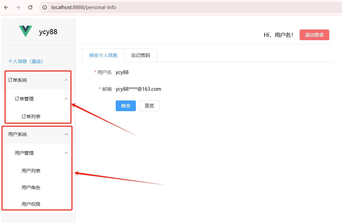Collapse the 订单系统 menu chevron
The height and width of the screenshot is (223, 342).
click(66, 80)
